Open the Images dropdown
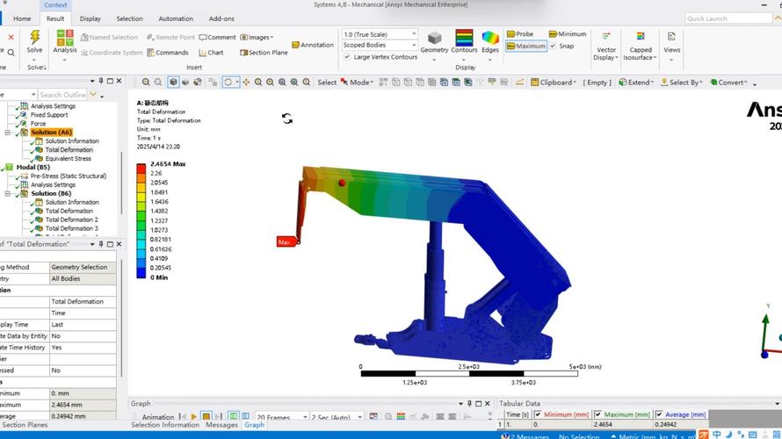Viewport: 782px width, 439px height. coord(257,38)
